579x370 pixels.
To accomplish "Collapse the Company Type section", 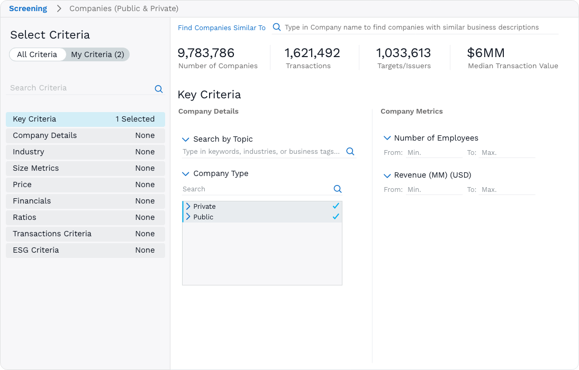I will click(x=186, y=173).
